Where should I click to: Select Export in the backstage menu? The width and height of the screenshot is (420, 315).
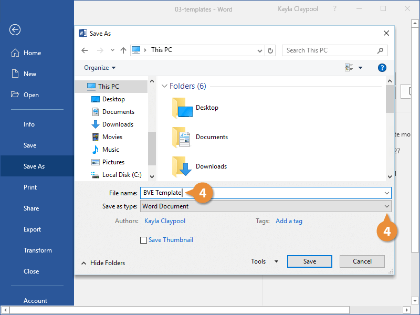[32, 229]
